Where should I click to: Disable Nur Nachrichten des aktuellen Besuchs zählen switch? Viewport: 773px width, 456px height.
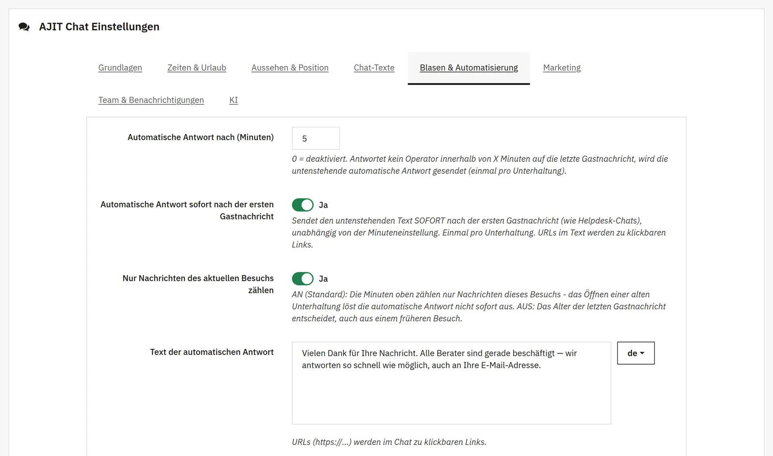[x=302, y=279]
